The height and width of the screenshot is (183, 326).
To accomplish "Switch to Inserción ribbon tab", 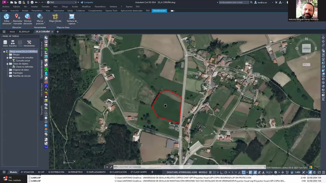I will tap(15, 11).
